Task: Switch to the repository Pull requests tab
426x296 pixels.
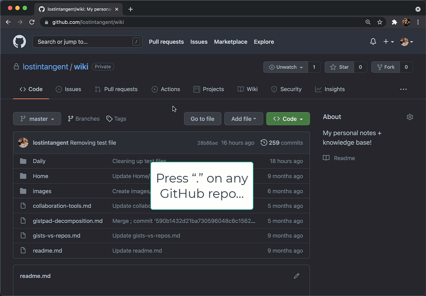Action: pos(116,89)
